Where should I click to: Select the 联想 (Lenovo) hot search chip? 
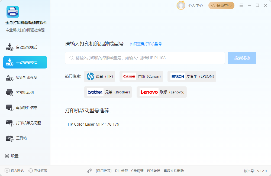click(162, 92)
